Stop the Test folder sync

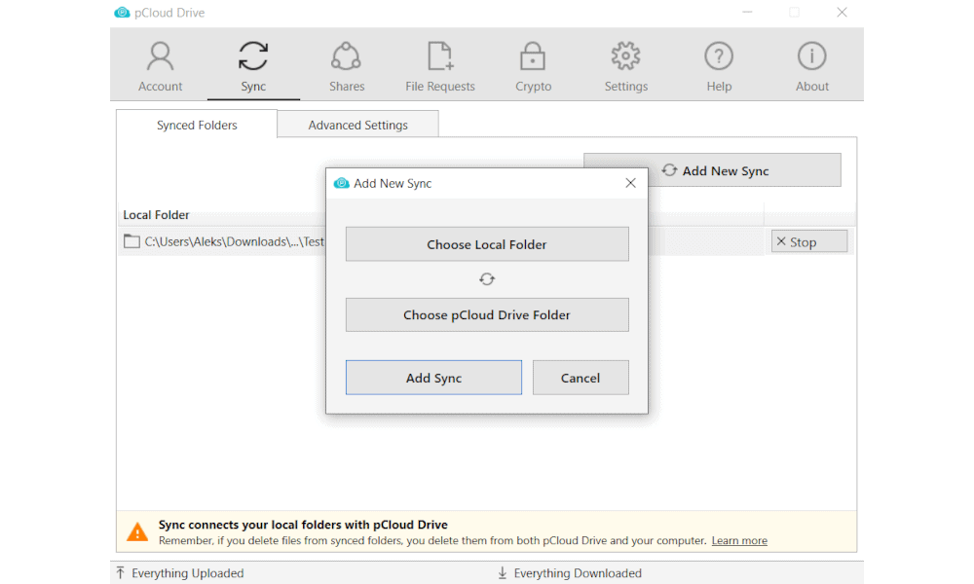808,241
